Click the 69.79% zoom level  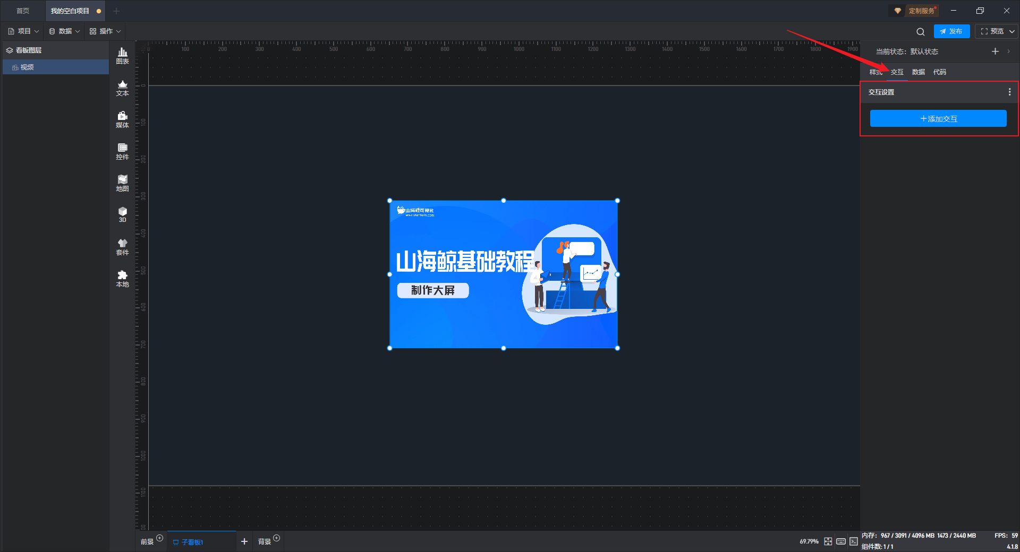point(809,541)
